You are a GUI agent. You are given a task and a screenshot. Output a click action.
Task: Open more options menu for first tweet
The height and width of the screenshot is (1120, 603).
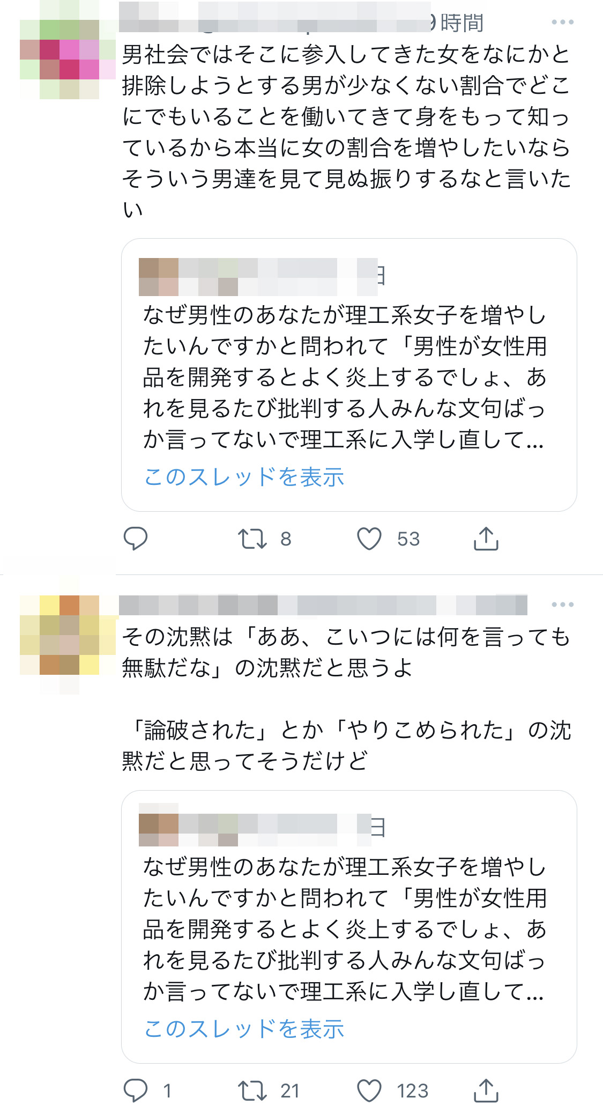(x=562, y=22)
